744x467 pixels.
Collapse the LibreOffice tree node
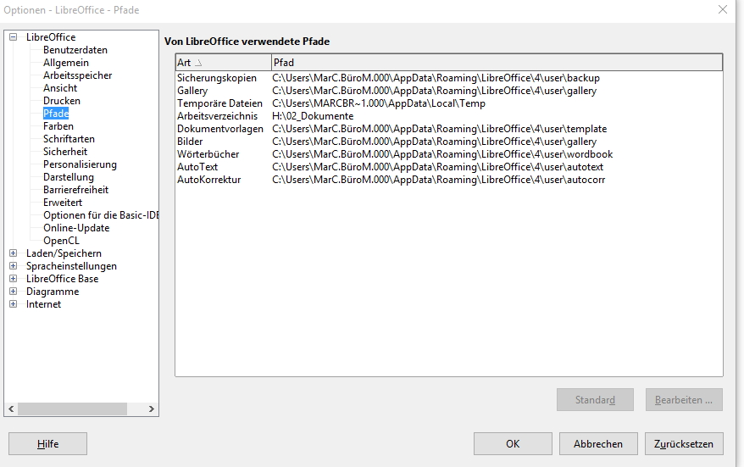[x=14, y=36]
